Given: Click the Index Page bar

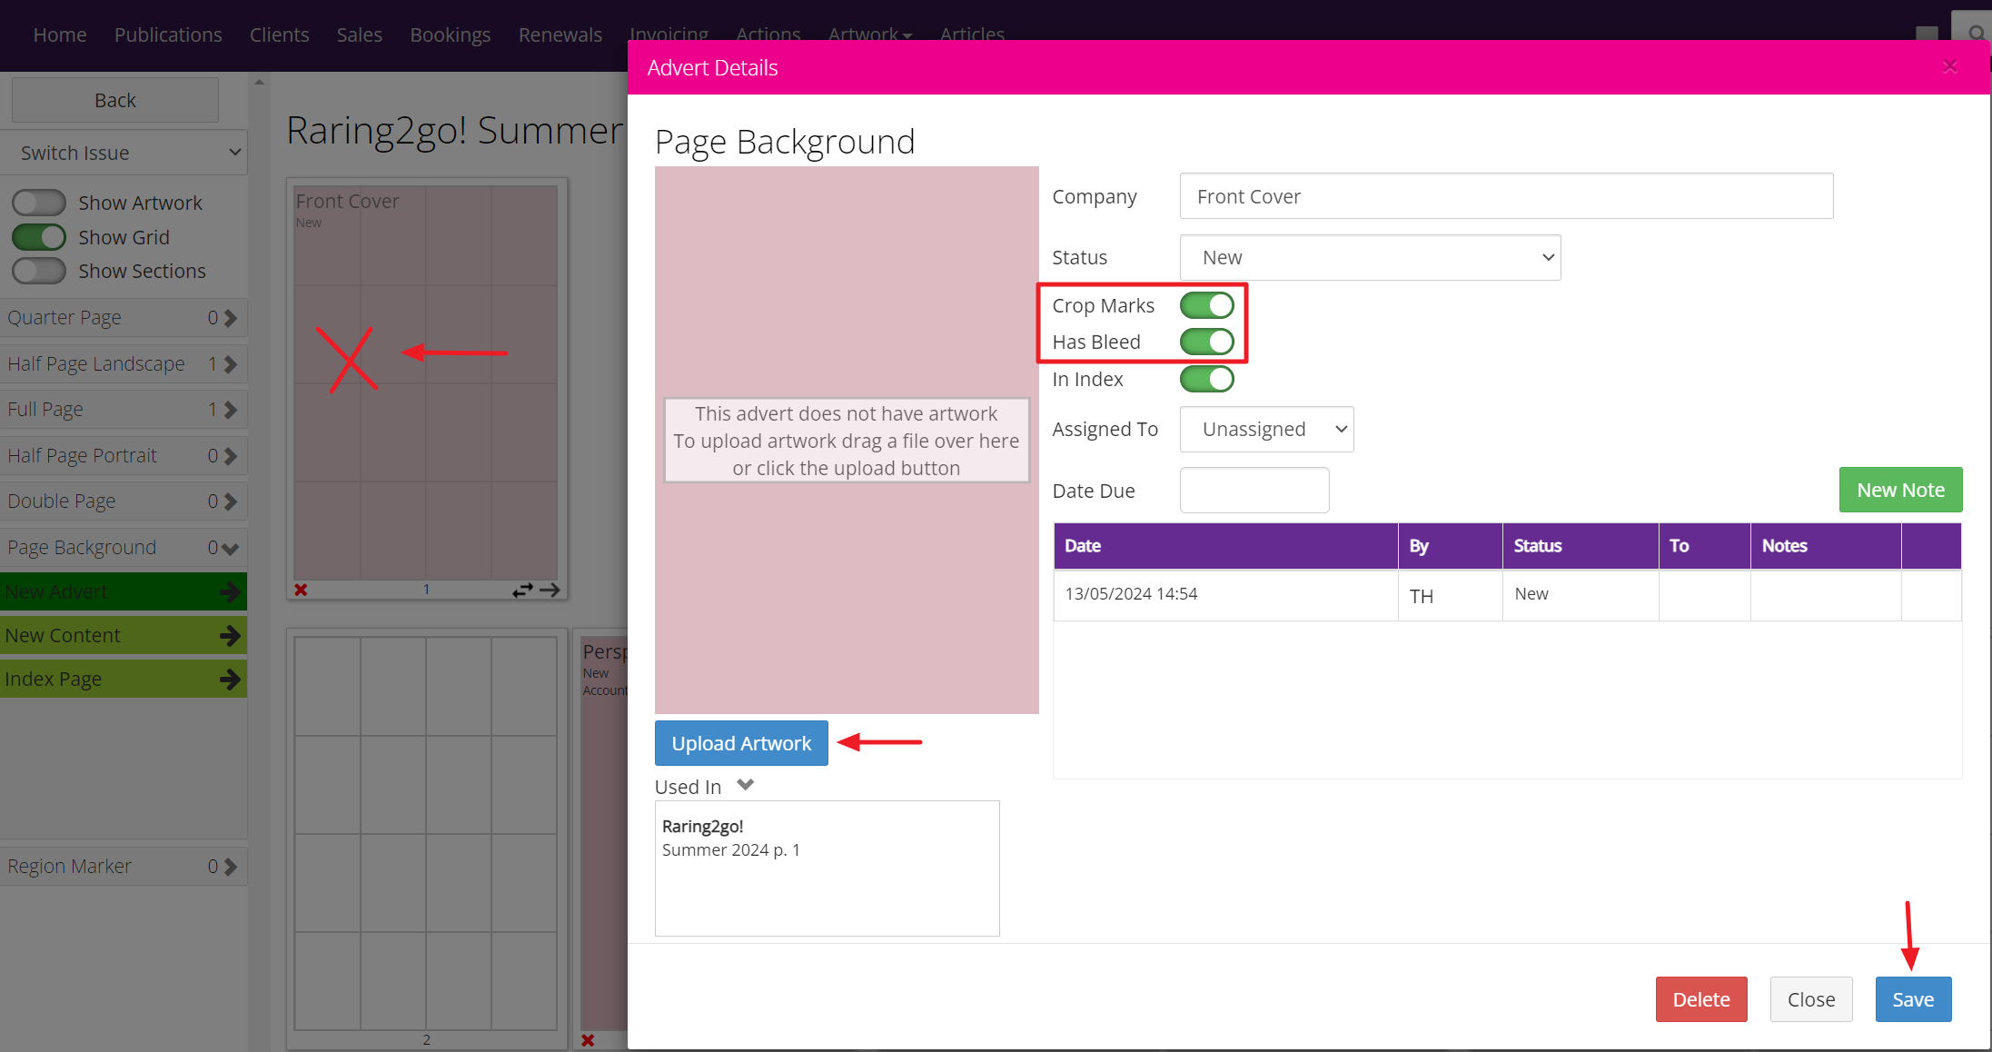Looking at the screenshot, I should point(124,680).
